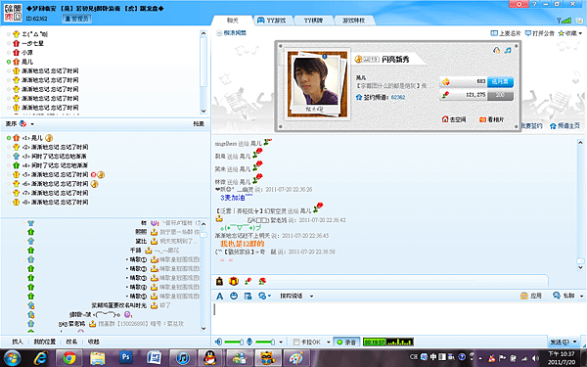Click 找人 at bottom of user list
587x367 pixels.
coord(18,342)
